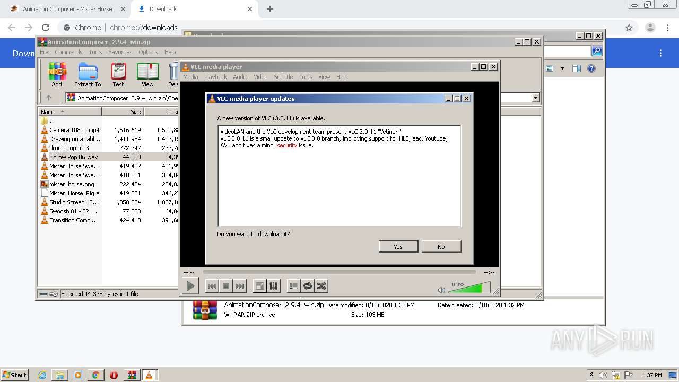This screenshot has width=679, height=382.
Task: Open VLC Subtitle menu
Action: (x=283, y=77)
